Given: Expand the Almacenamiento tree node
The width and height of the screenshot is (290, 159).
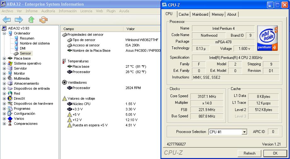Looking at the screenshot, I should point(4,83).
